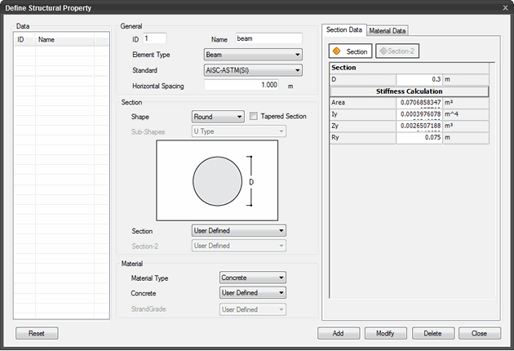Open the Shape dropdown showing Round
The height and width of the screenshot is (351, 514).
pyautogui.click(x=218, y=117)
